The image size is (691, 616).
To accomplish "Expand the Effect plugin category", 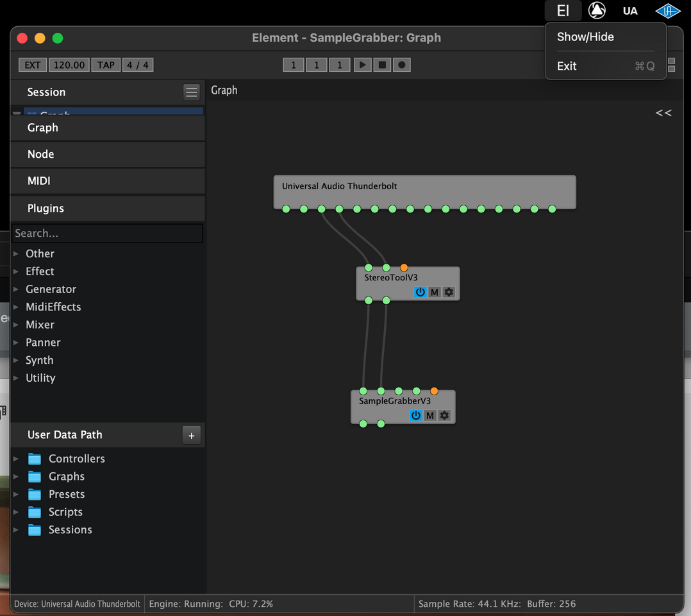I will tap(16, 271).
